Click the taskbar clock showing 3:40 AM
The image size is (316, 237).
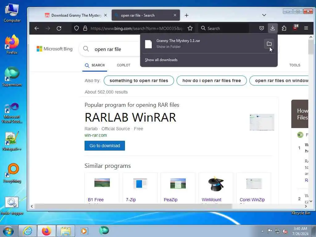click(300, 231)
